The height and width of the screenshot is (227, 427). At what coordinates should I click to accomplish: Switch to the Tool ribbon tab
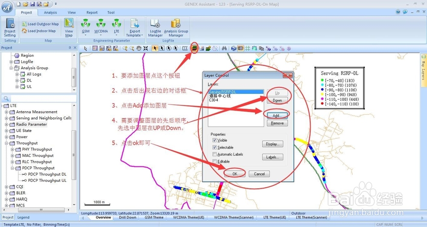coord(111,12)
